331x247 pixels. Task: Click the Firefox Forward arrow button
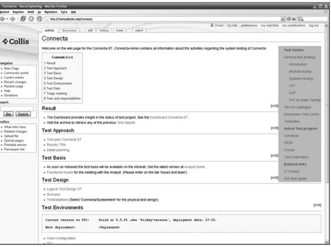pos(12,19)
